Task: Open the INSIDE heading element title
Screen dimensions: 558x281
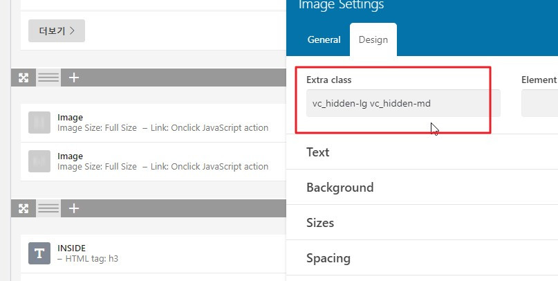Action: point(71,248)
